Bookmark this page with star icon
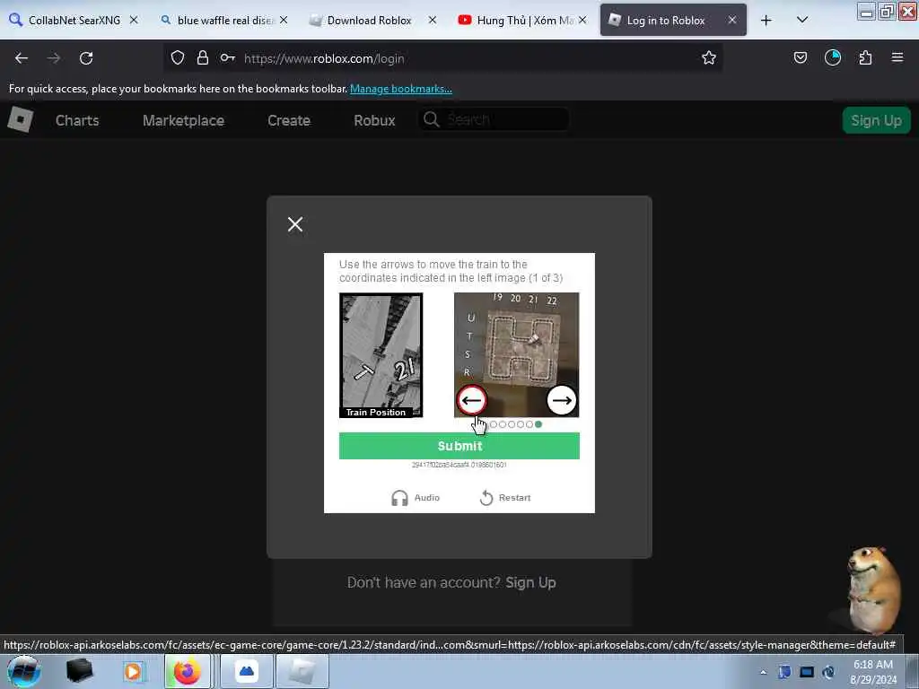919x689 pixels. pyautogui.click(x=709, y=58)
